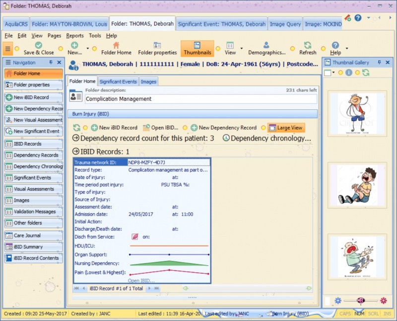Pin the Thumbnail Gallery panel
Viewport: 397px width, 321px height.
point(380,62)
